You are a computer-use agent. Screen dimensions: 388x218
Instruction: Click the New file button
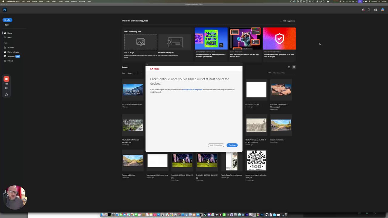point(7,20)
